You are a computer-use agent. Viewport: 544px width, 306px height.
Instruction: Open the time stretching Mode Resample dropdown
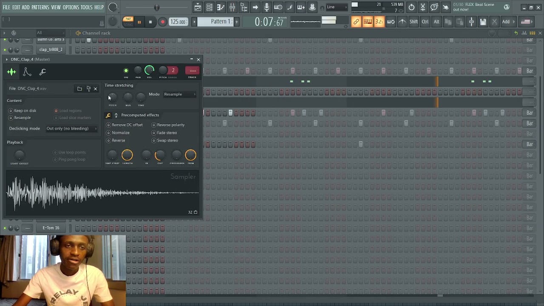pyautogui.click(x=180, y=94)
